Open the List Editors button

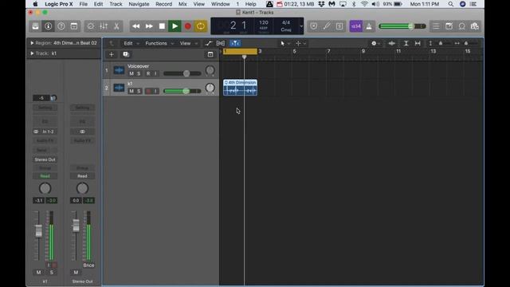[x=436, y=26]
